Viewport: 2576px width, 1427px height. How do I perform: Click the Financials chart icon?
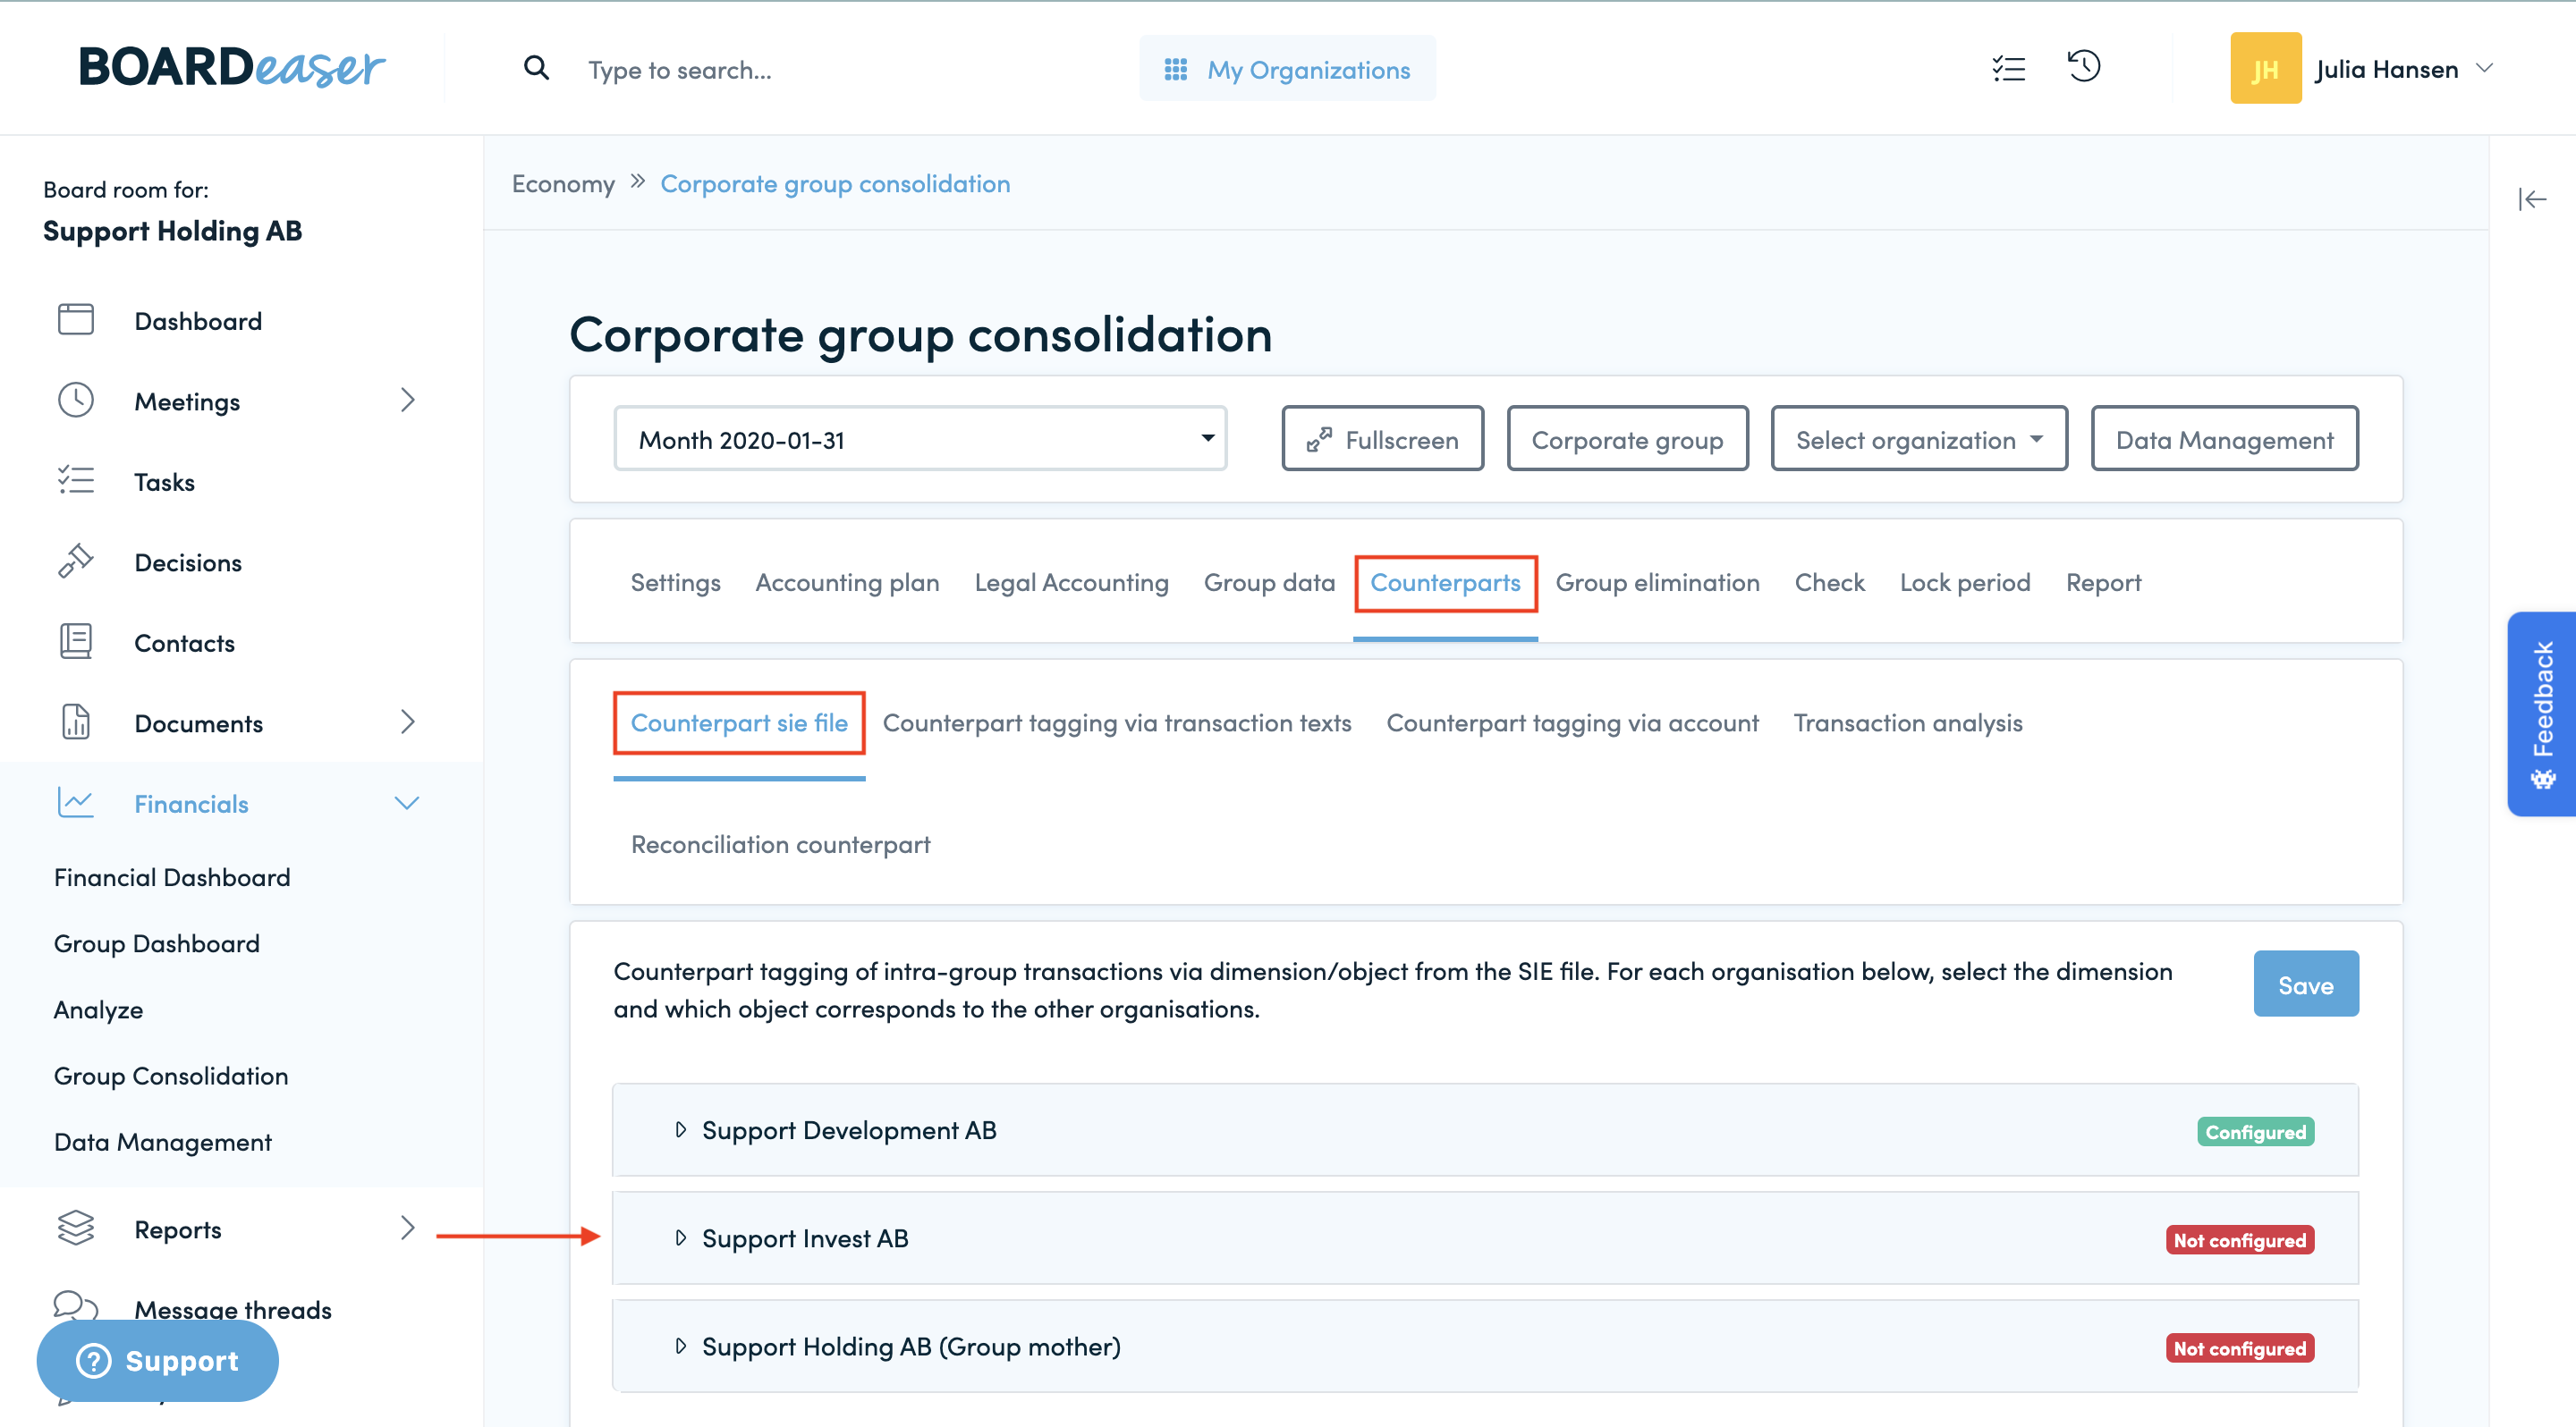[x=76, y=802]
